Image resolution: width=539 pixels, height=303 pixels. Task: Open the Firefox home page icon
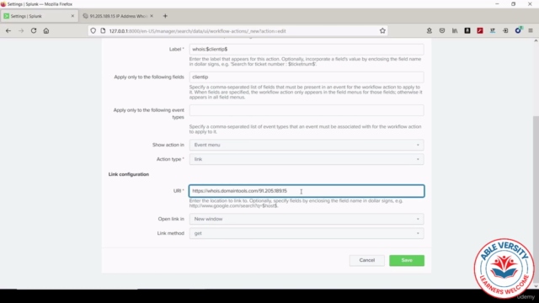tap(46, 30)
